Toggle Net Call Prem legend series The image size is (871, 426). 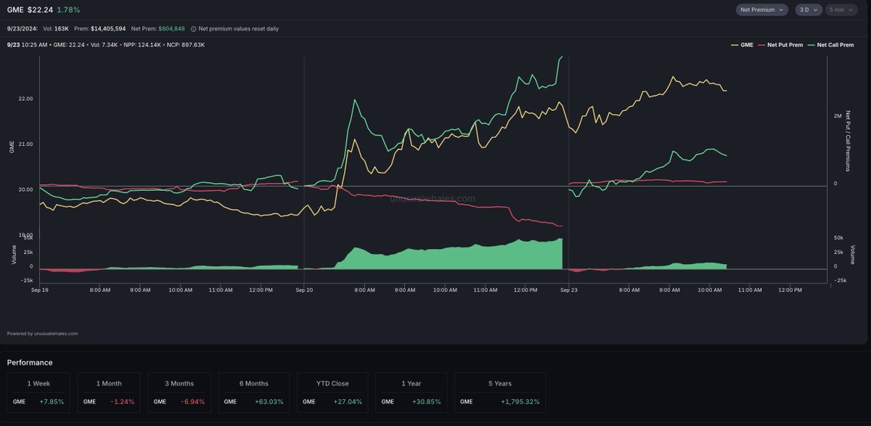[830, 45]
